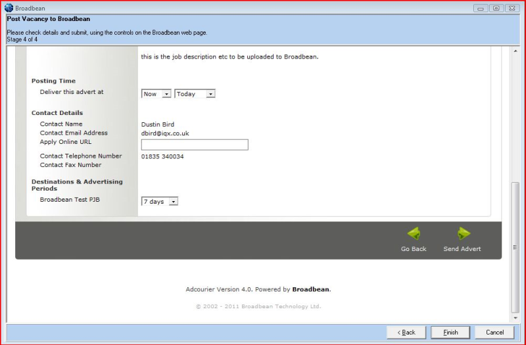Click the Back button in wizard footer
This screenshot has height=345, width=526.
(x=406, y=333)
